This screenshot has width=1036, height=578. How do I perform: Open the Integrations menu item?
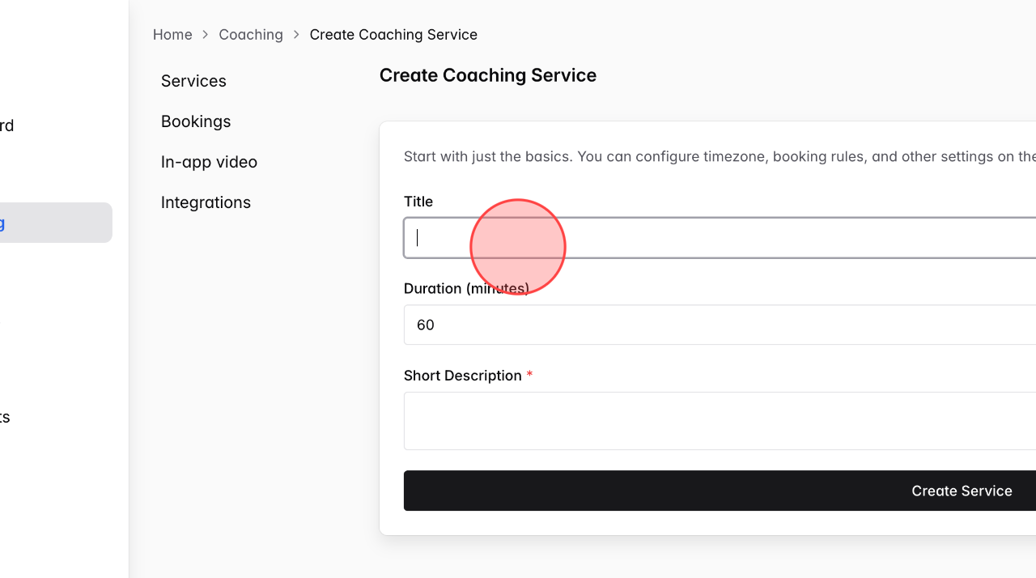(x=206, y=202)
